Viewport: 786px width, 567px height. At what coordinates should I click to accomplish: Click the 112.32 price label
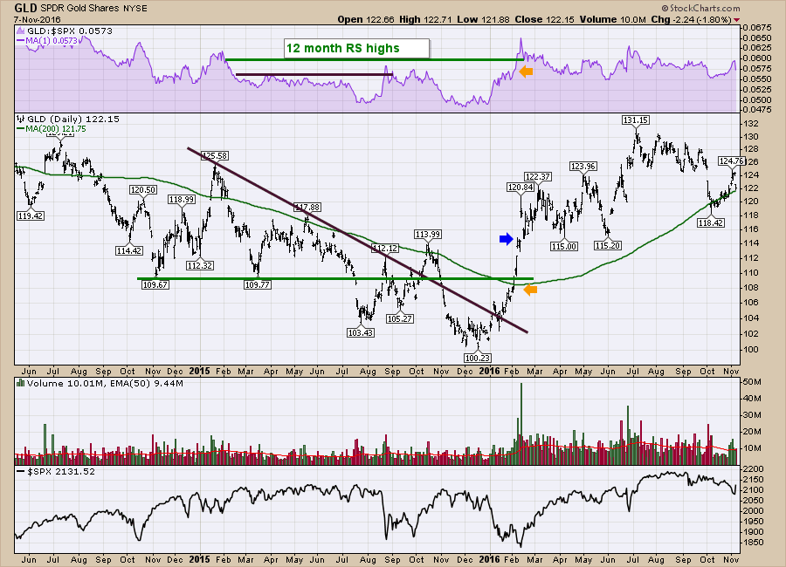pos(199,265)
